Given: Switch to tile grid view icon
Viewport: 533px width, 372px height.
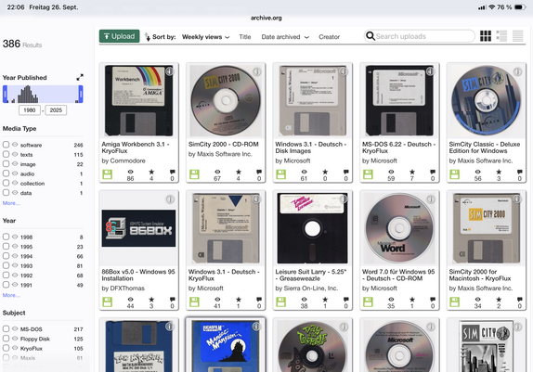Looking at the screenshot, I should pos(486,36).
